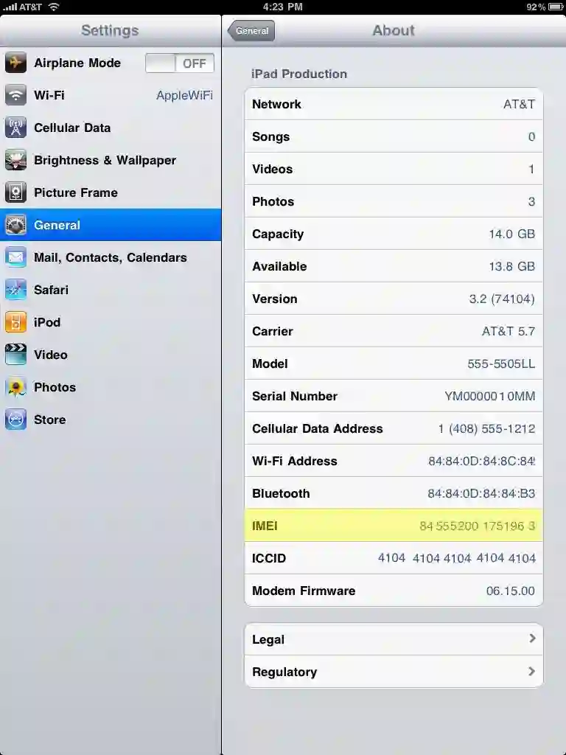The image size is (566, 755).
Task: Tap the Safari compass icon
Action: (15, 289)
